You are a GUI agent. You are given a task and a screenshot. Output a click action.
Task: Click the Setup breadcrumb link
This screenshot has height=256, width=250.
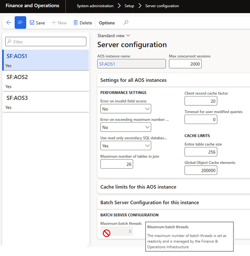point(129,6)
